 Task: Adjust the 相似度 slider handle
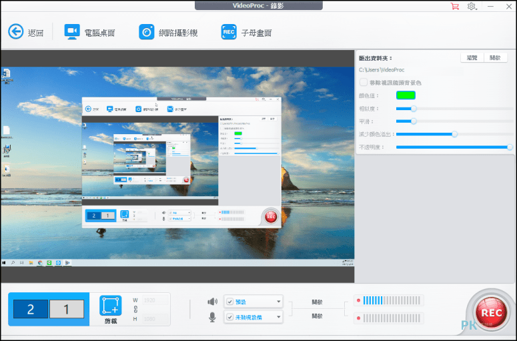click(x=414, y=109)
